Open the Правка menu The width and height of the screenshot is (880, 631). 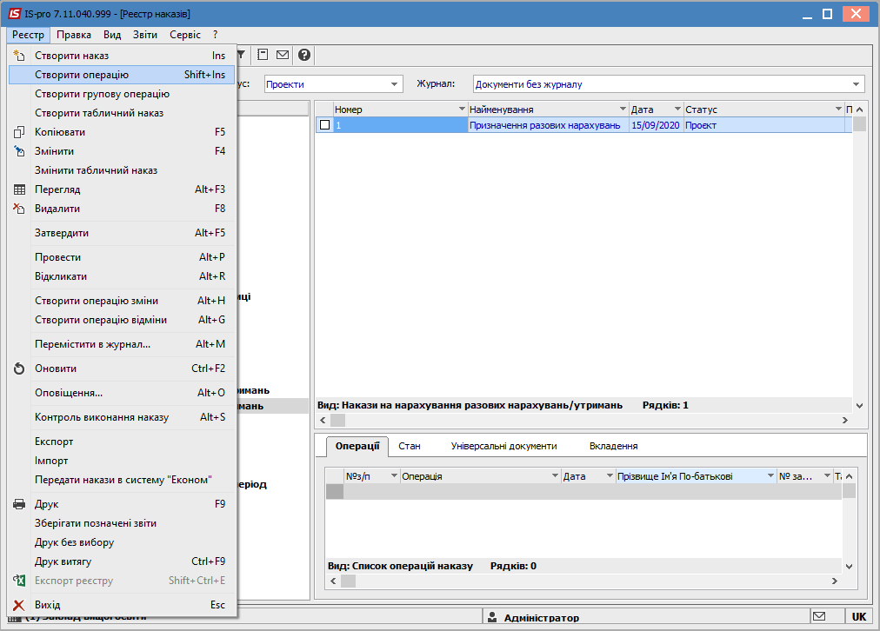[74, 35]
